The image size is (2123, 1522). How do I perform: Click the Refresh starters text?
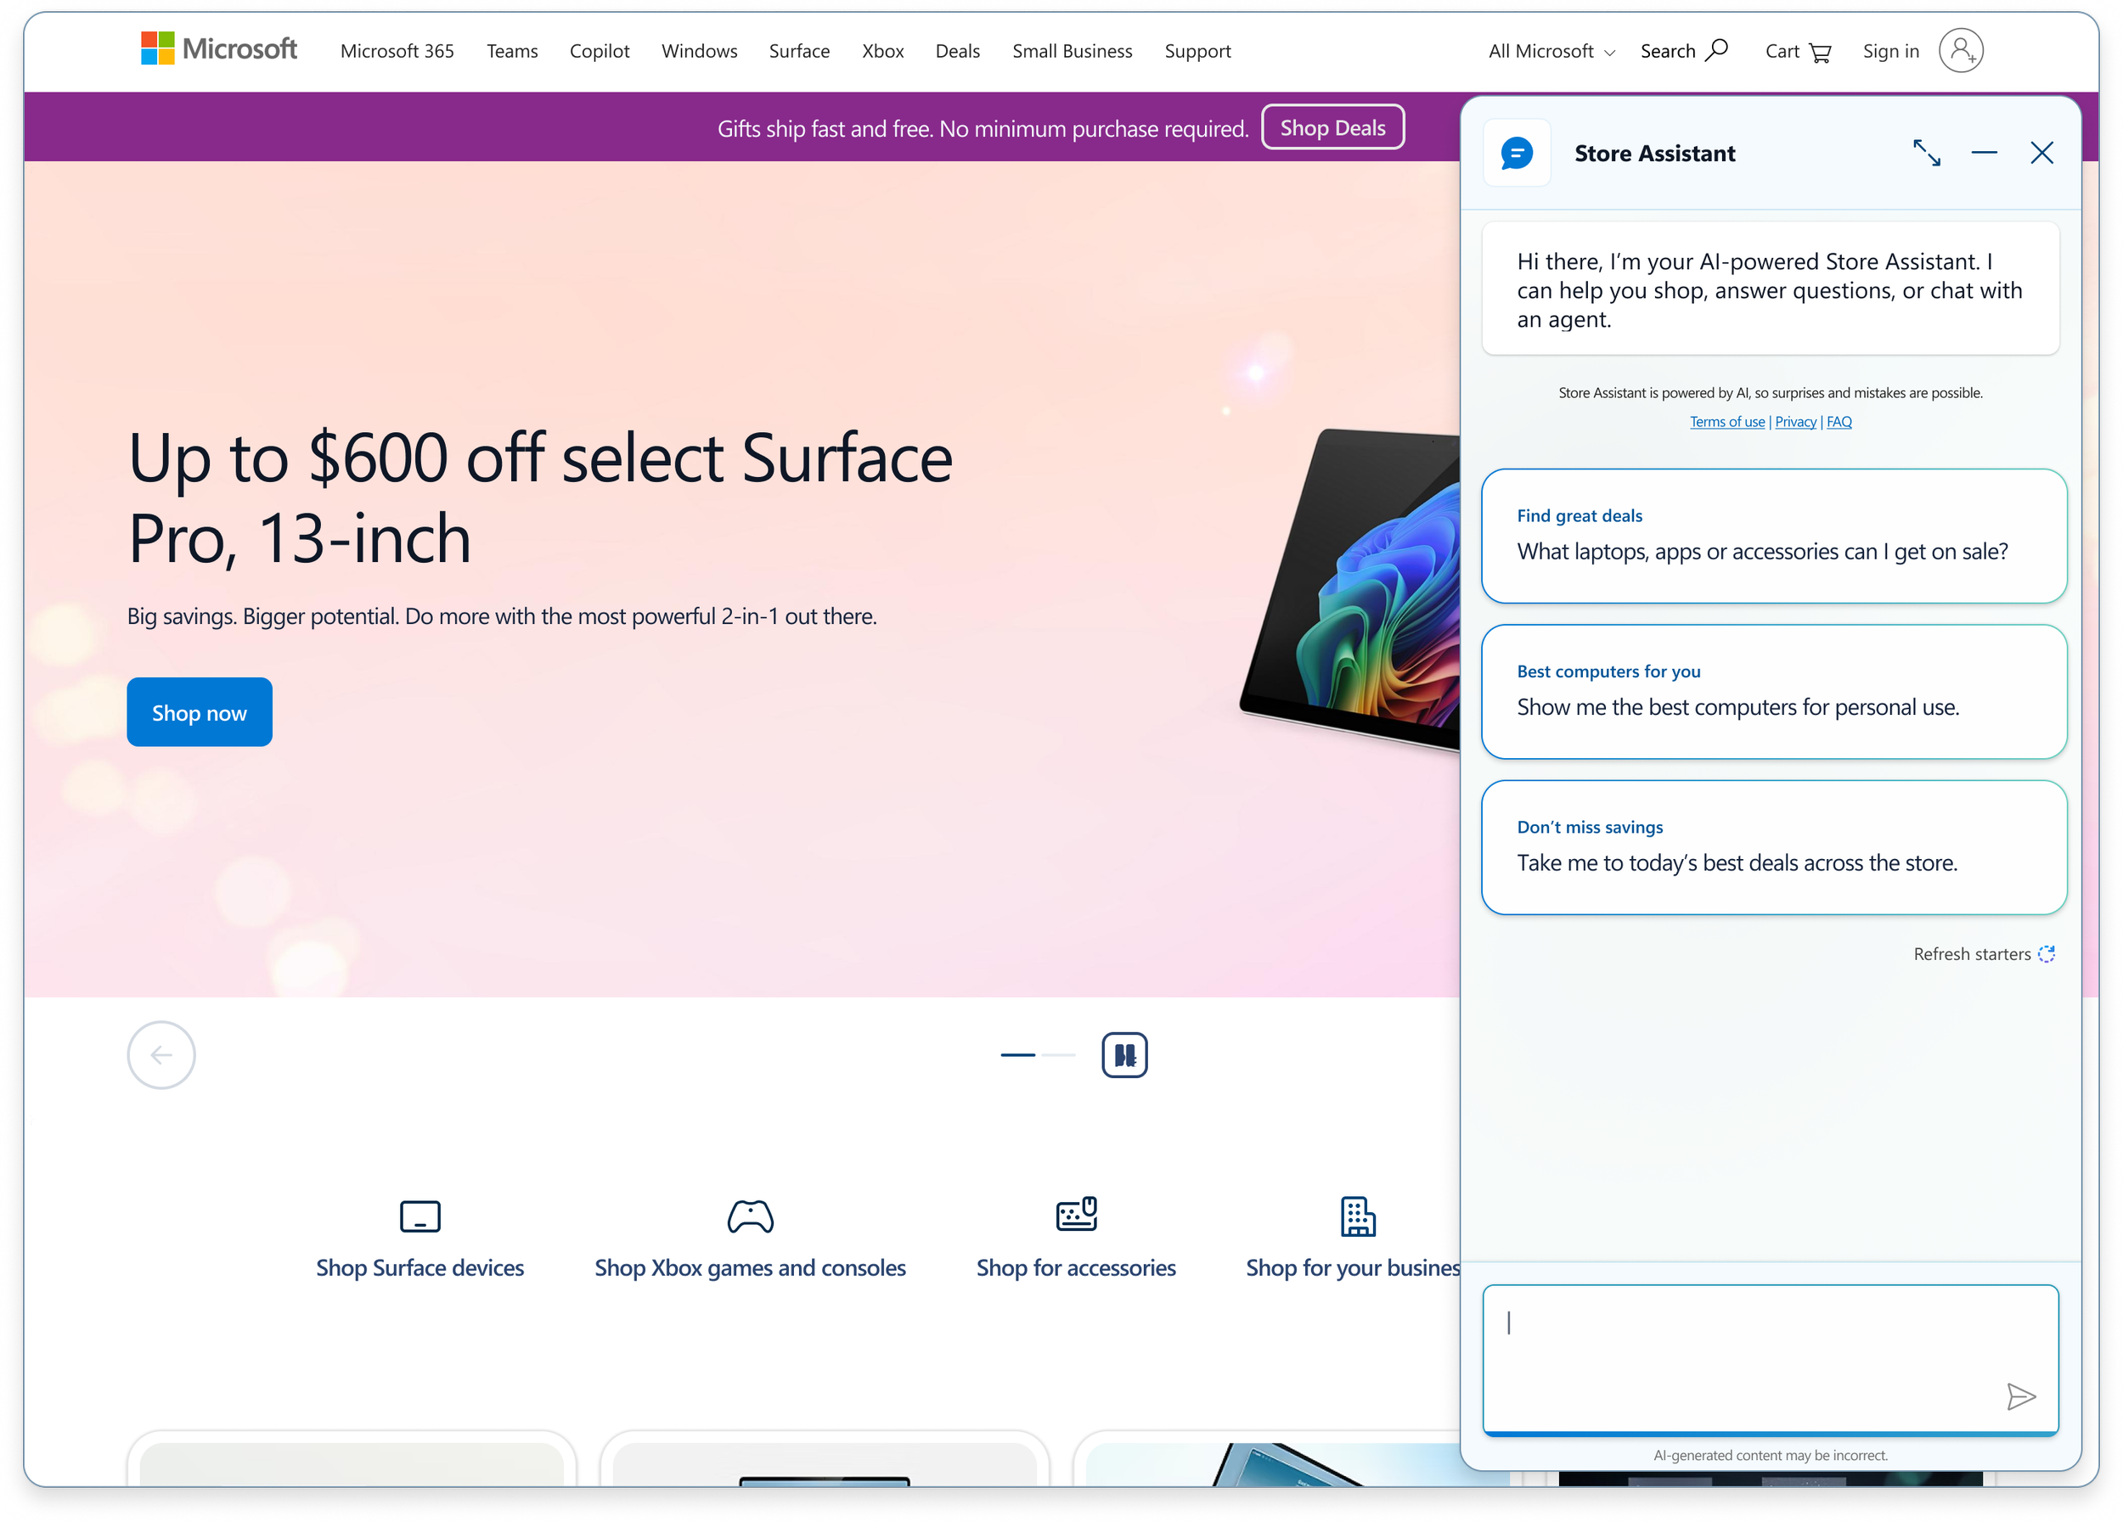pos(1971,954)
